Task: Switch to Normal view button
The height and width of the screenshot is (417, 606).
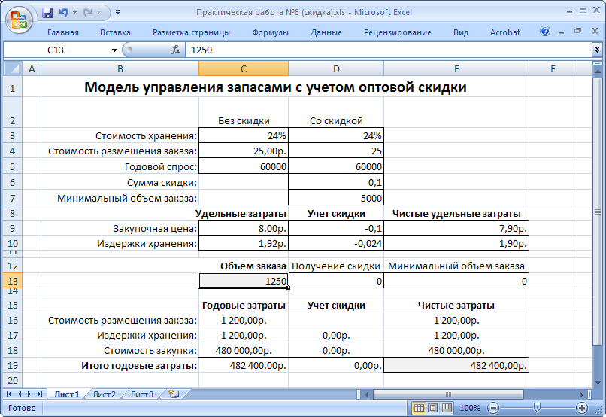Action: [x=419, y=408]
